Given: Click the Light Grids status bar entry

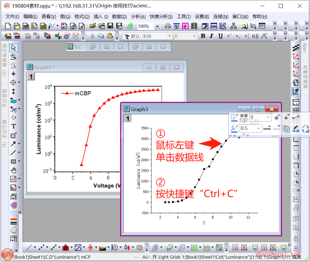Looking at the screenshot, I should (x=169, y=257).
